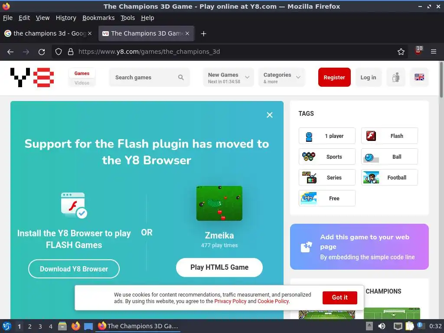The height and width of the screenshot is (333, 444).
Task: Click Download Y8 Browser button
Action: pyautogui.click(x=74, y=269)
